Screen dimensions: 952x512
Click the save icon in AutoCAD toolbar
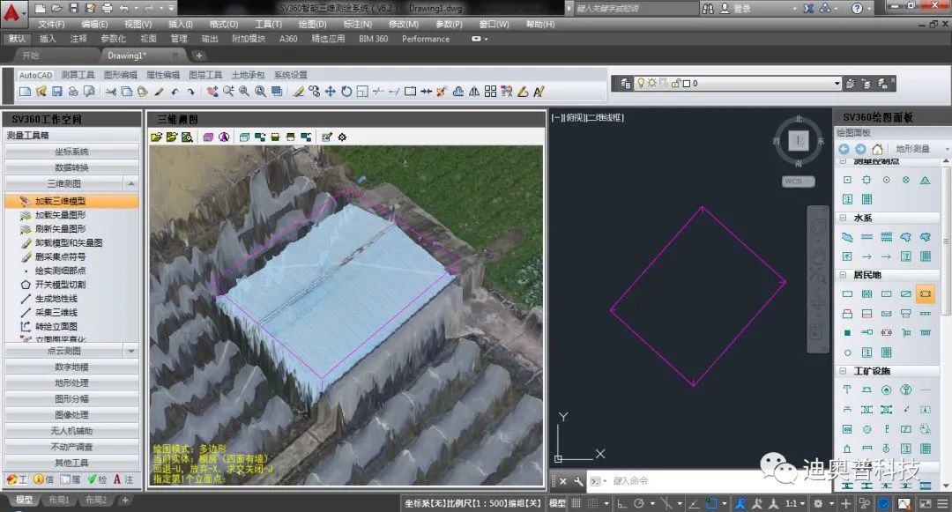[x=57, y=92]
